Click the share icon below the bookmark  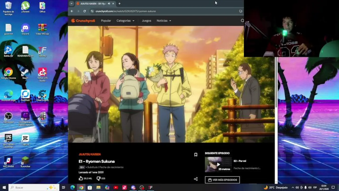(x=196, y=179)
